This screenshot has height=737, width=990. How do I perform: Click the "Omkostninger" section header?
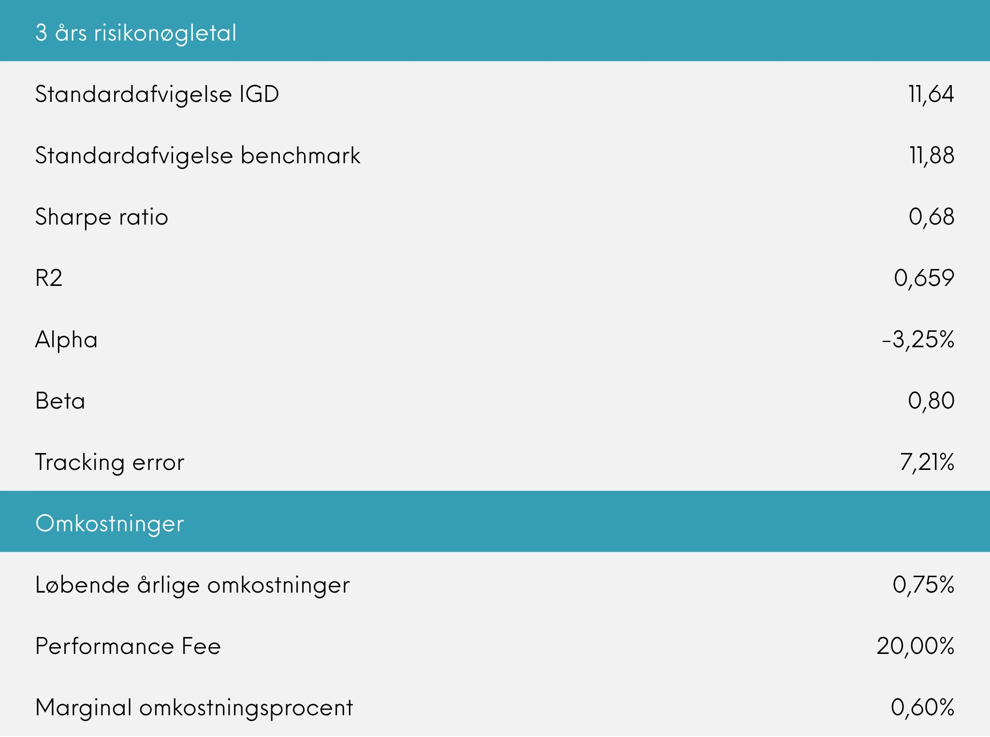[x=110, y=524]
